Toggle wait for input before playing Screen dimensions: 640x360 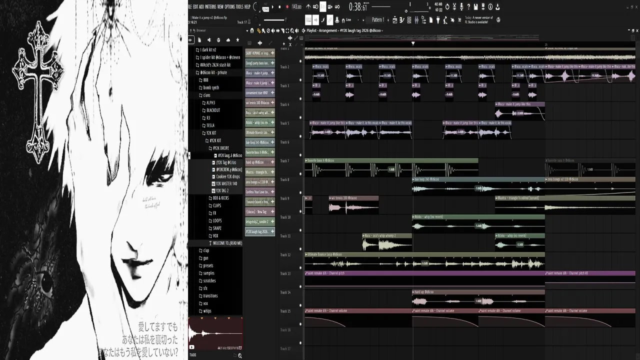coord(315,6)
